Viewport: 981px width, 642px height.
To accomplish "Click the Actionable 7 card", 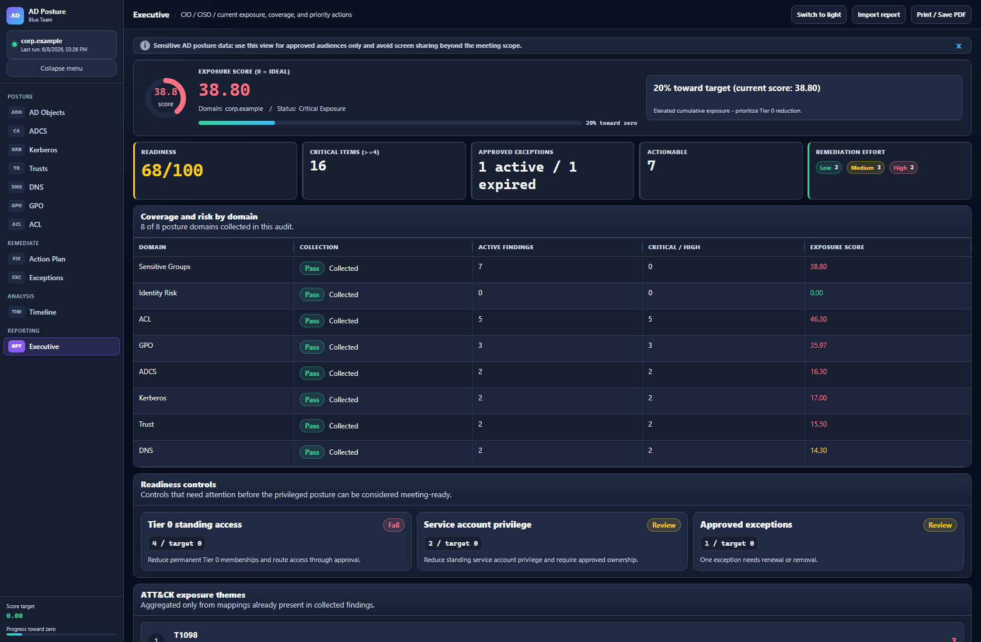I will pyautogui.click(x=721, y=171).
